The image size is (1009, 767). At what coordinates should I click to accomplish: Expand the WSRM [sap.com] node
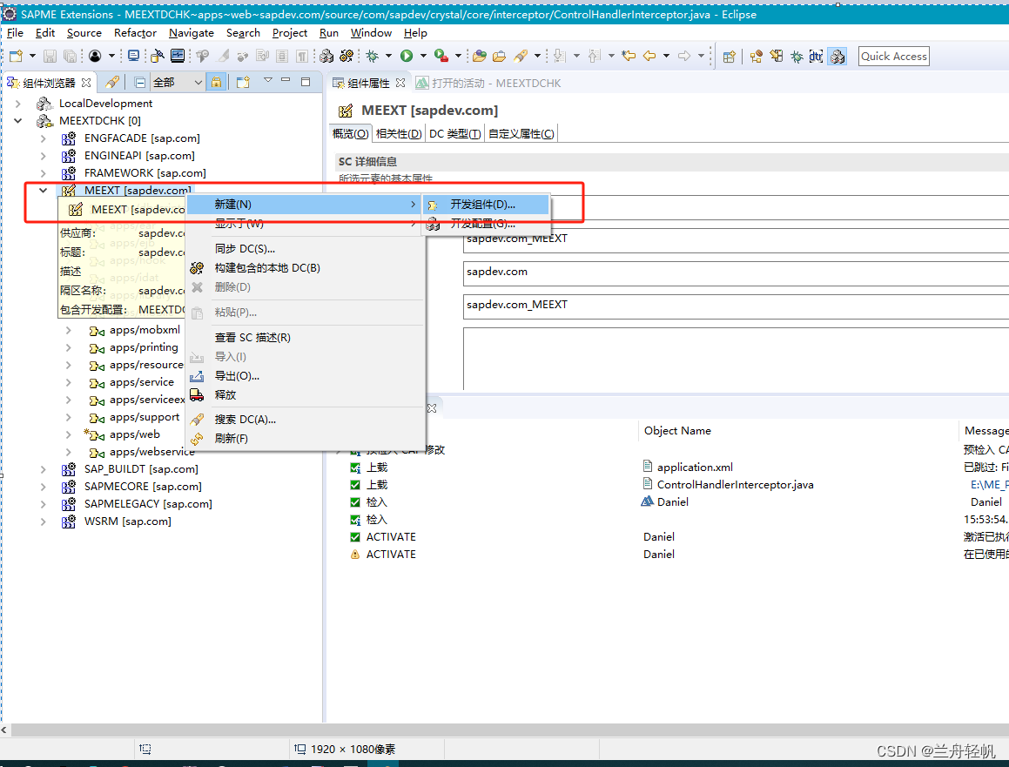[44, 521]
